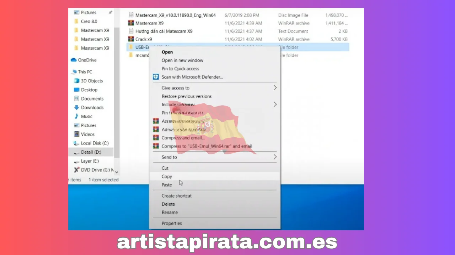Image resolution: width=455 pixels, height=255 pixels.
Task: Click the Microsoft Defender shield icon
Action: coord(156,77)
